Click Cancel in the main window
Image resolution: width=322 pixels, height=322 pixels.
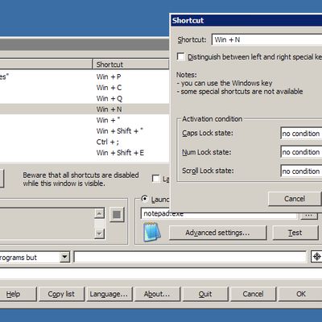[x=253, y=294]
